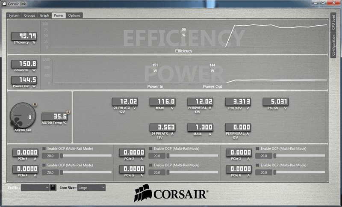Click the PCIe 2 OCP limit slider
The image size is (342, 207).
click(193, 156)
